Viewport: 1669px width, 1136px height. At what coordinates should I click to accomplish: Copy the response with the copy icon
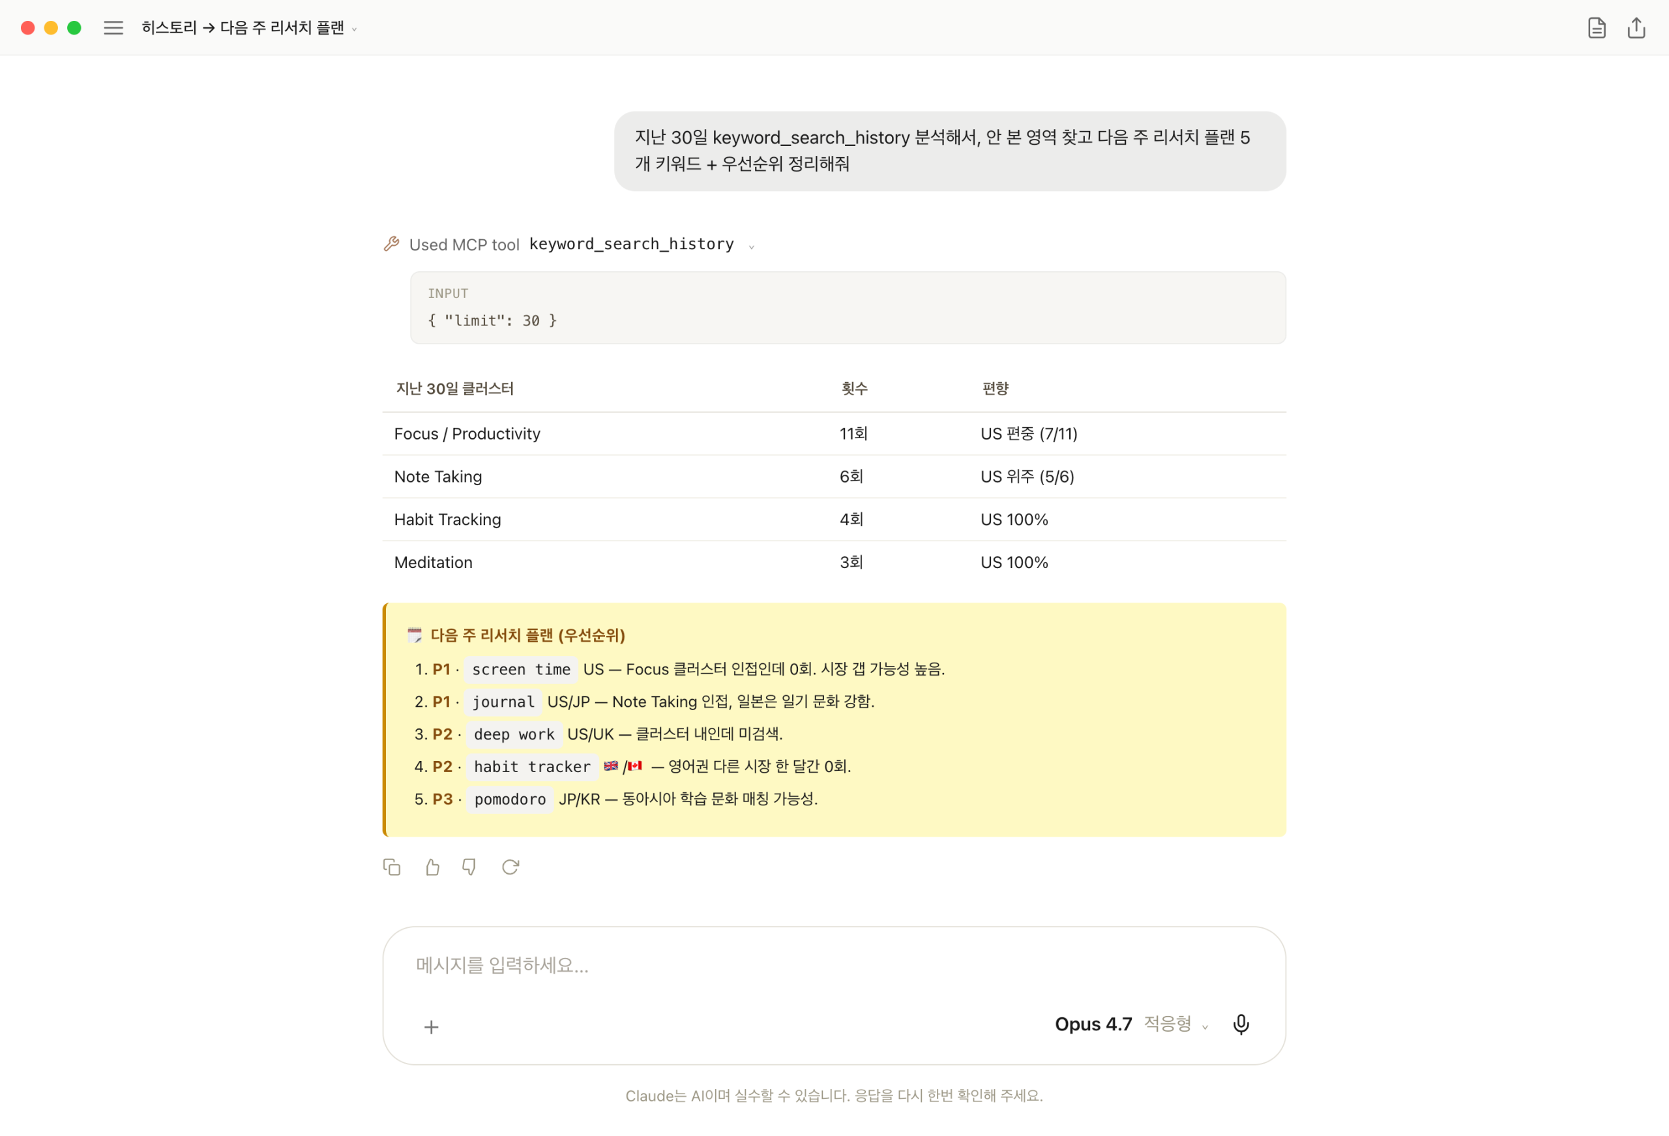pyautogui.click(x=391, y=867)
